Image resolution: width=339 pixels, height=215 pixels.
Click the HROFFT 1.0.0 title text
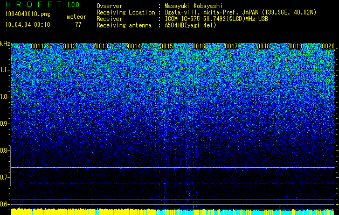(x=42, y=4)
